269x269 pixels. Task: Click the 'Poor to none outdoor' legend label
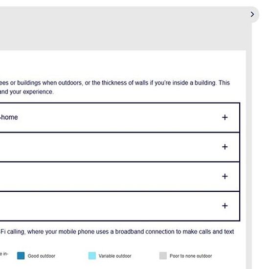[x=191, y=256]
